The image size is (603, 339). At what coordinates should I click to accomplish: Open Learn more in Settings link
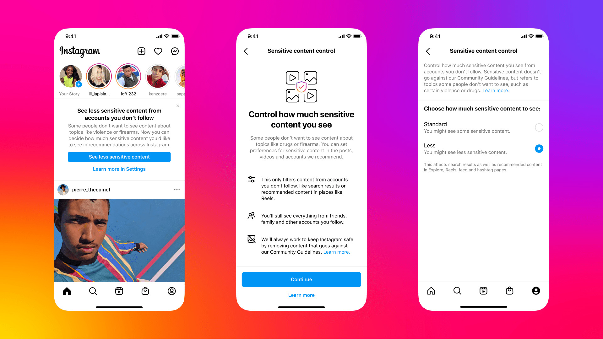click(119, 169)
